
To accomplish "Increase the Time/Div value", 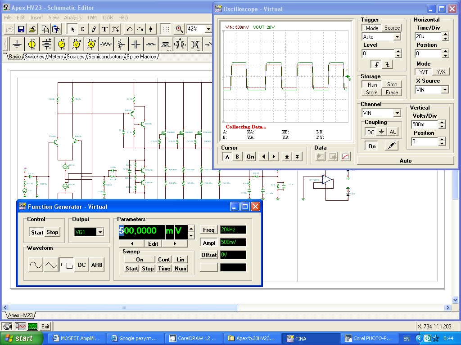I will (445, 34).
